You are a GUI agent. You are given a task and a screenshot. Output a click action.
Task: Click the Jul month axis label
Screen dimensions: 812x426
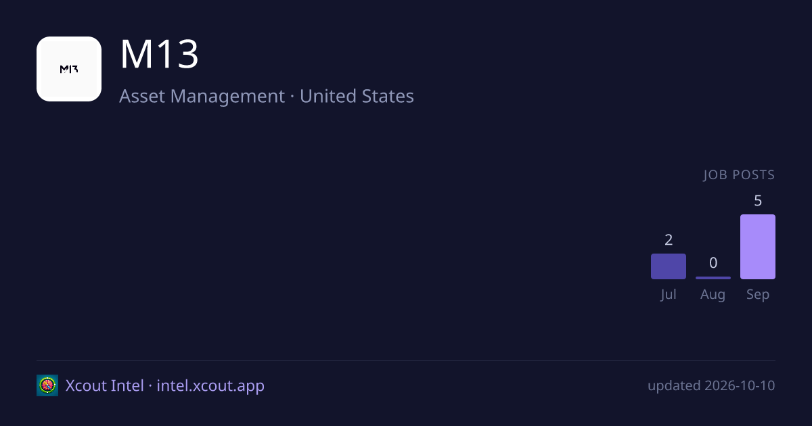tap(669, 295)
